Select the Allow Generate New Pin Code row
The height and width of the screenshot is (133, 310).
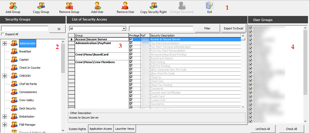pyautogui.click(x=196, y=70)
